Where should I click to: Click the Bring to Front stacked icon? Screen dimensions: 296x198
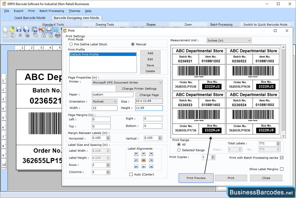tap(27, 35)
